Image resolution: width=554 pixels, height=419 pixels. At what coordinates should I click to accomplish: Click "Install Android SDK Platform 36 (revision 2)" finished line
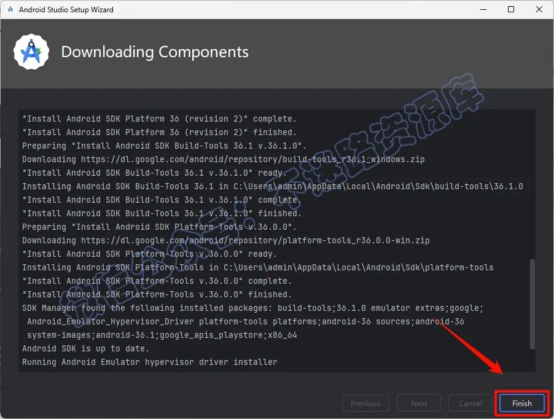coord(159,132)
